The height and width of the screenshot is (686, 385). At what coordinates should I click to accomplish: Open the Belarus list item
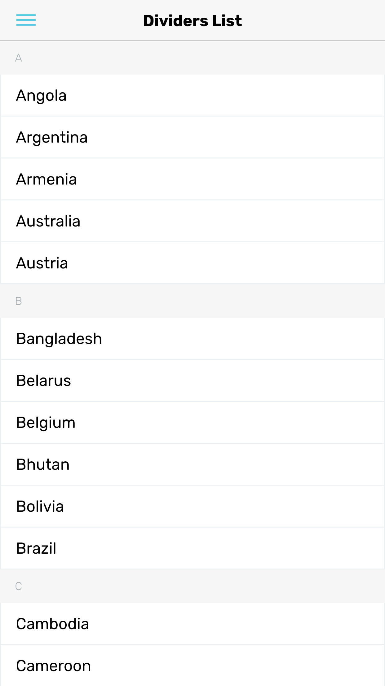[192, 381]
